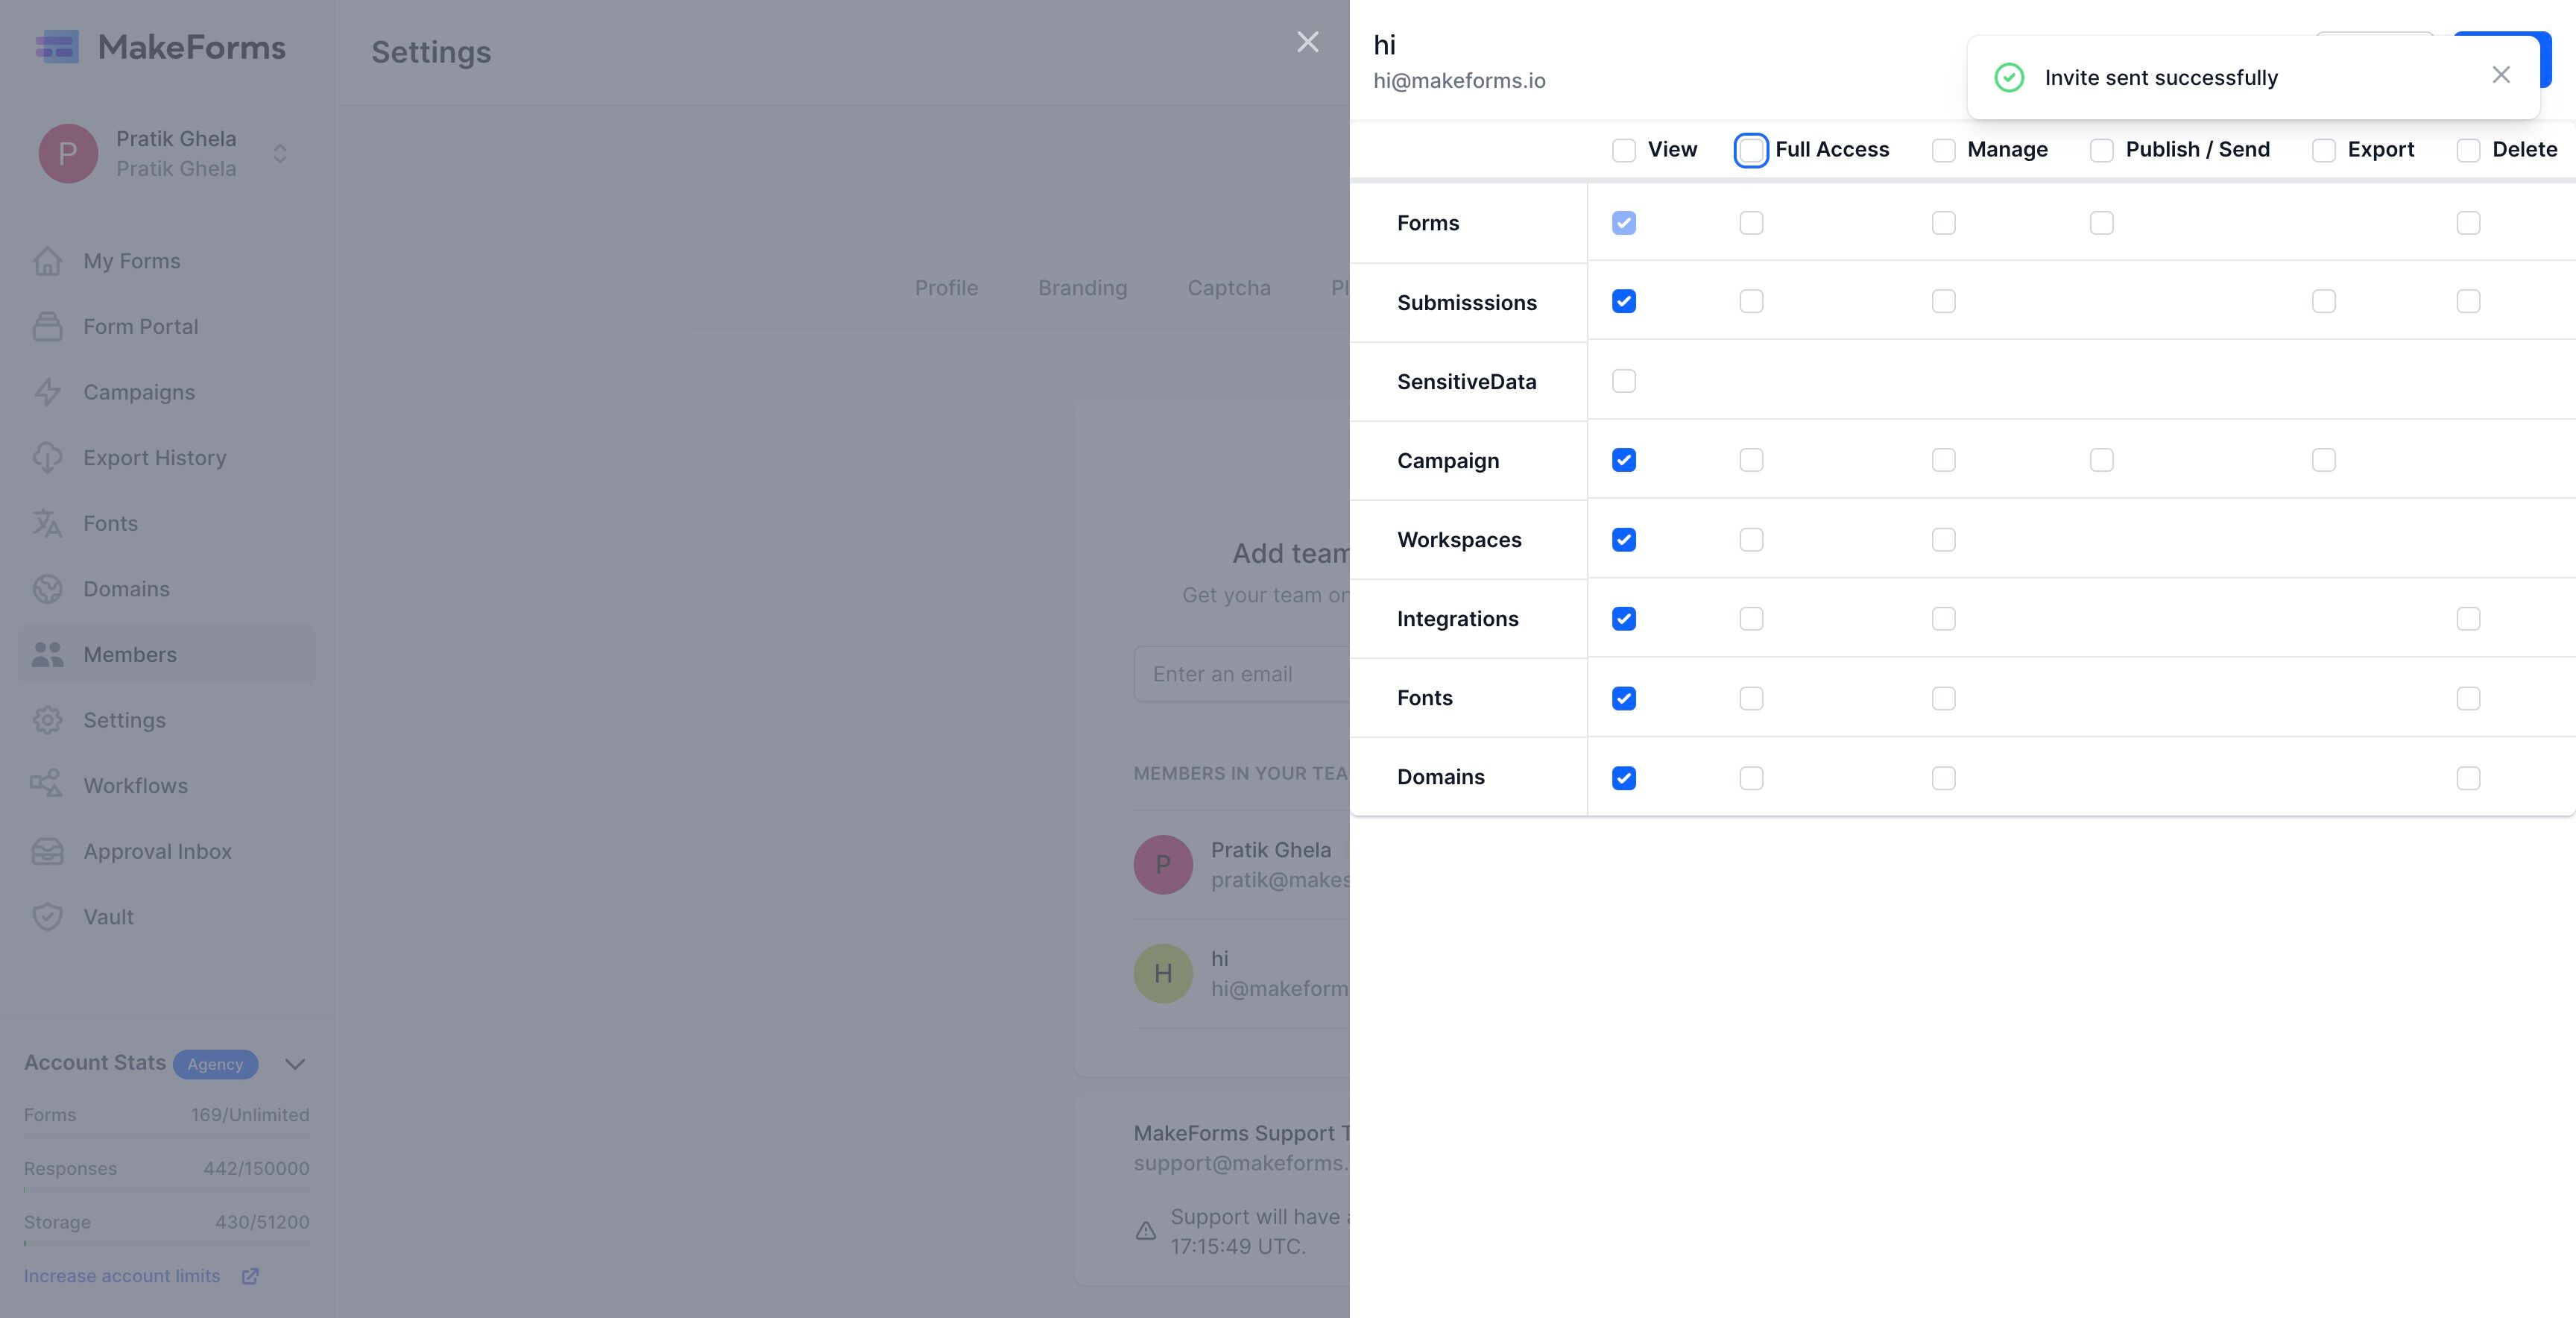This screenshot has width=2576, height=1318.
Task: Close the permissions side panel
Action: coord(1307,42)
